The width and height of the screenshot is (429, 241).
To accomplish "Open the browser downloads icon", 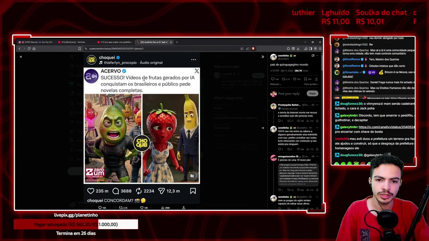I will coord(298,49).
